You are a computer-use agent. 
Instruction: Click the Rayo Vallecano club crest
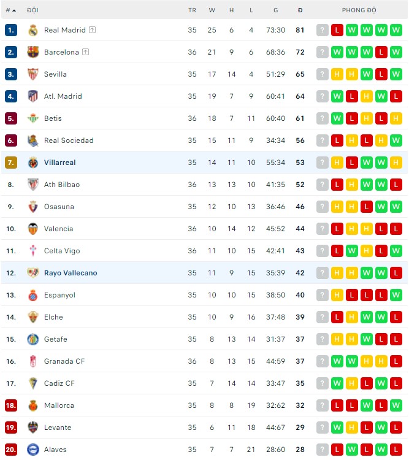[33, 273]
